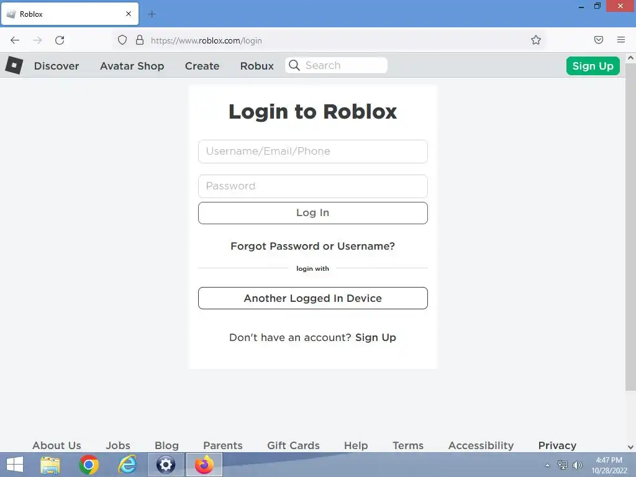Open the Firefox hamburger menu
This screenshot has height=477, width=636.
tap(620, 40)
